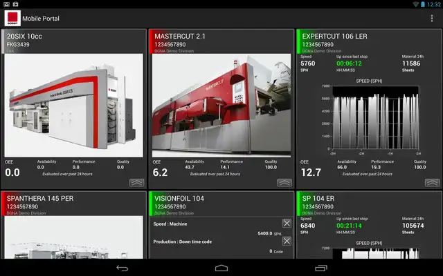
Task: Tap the Android Back navigation button
Action: click(x=122, y=268)
